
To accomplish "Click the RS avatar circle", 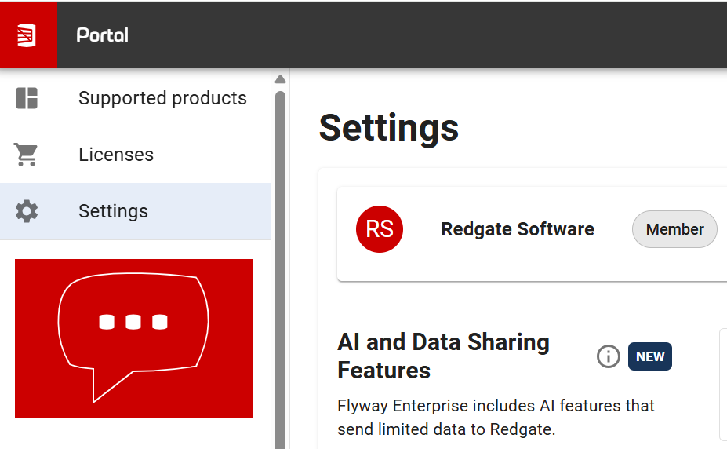I will [x=380, y=229].
